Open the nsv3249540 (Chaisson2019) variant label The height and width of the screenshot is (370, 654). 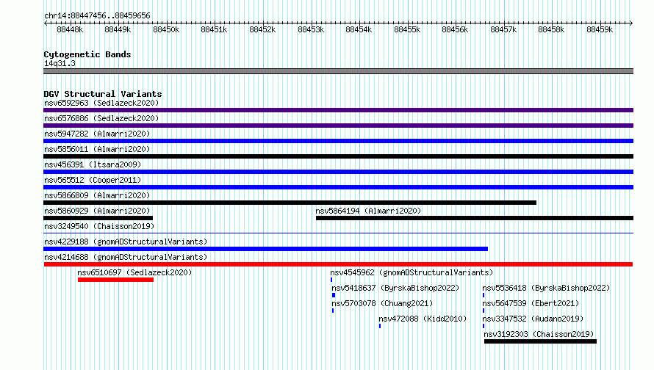(99, 226)
